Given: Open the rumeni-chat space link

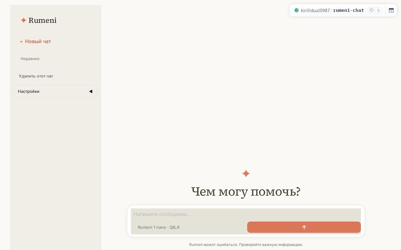Looking at the screenshot, I should click(x=348, y=10).
